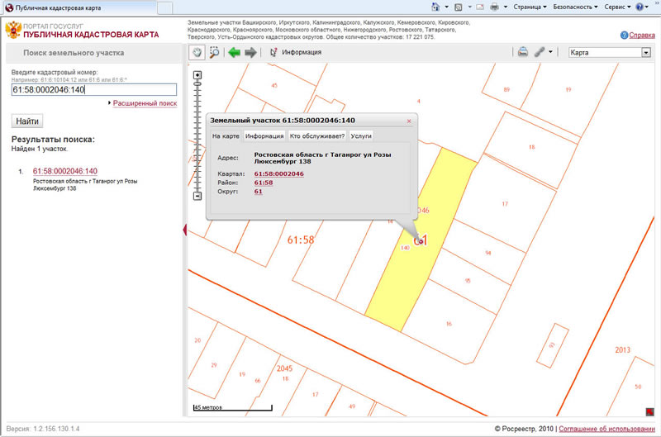This screenshot has width=661, height=437.
Task: Click the RSS feeds icon
Action: 459,7
